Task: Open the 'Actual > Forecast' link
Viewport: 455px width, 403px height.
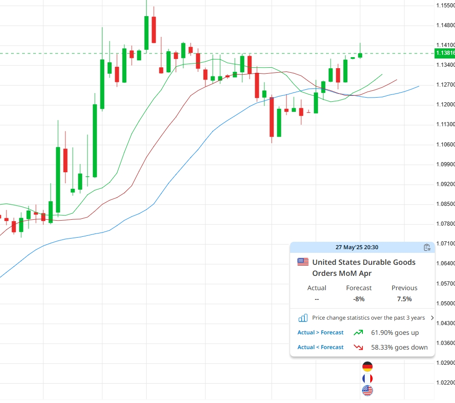Action: tap(321, 333)
